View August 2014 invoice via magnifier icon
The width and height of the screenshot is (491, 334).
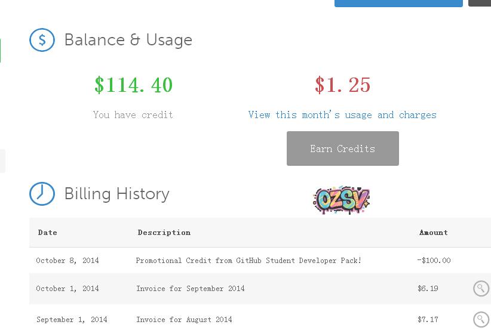pos(481,320)
